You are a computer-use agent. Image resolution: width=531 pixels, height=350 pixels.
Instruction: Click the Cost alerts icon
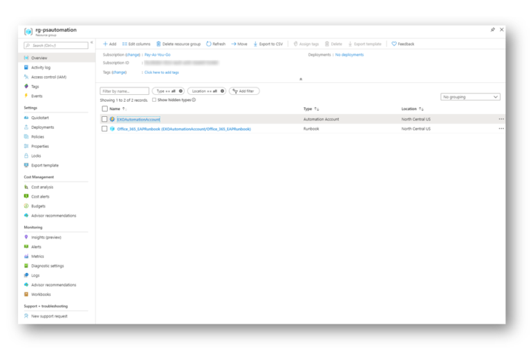pos(26,196)
